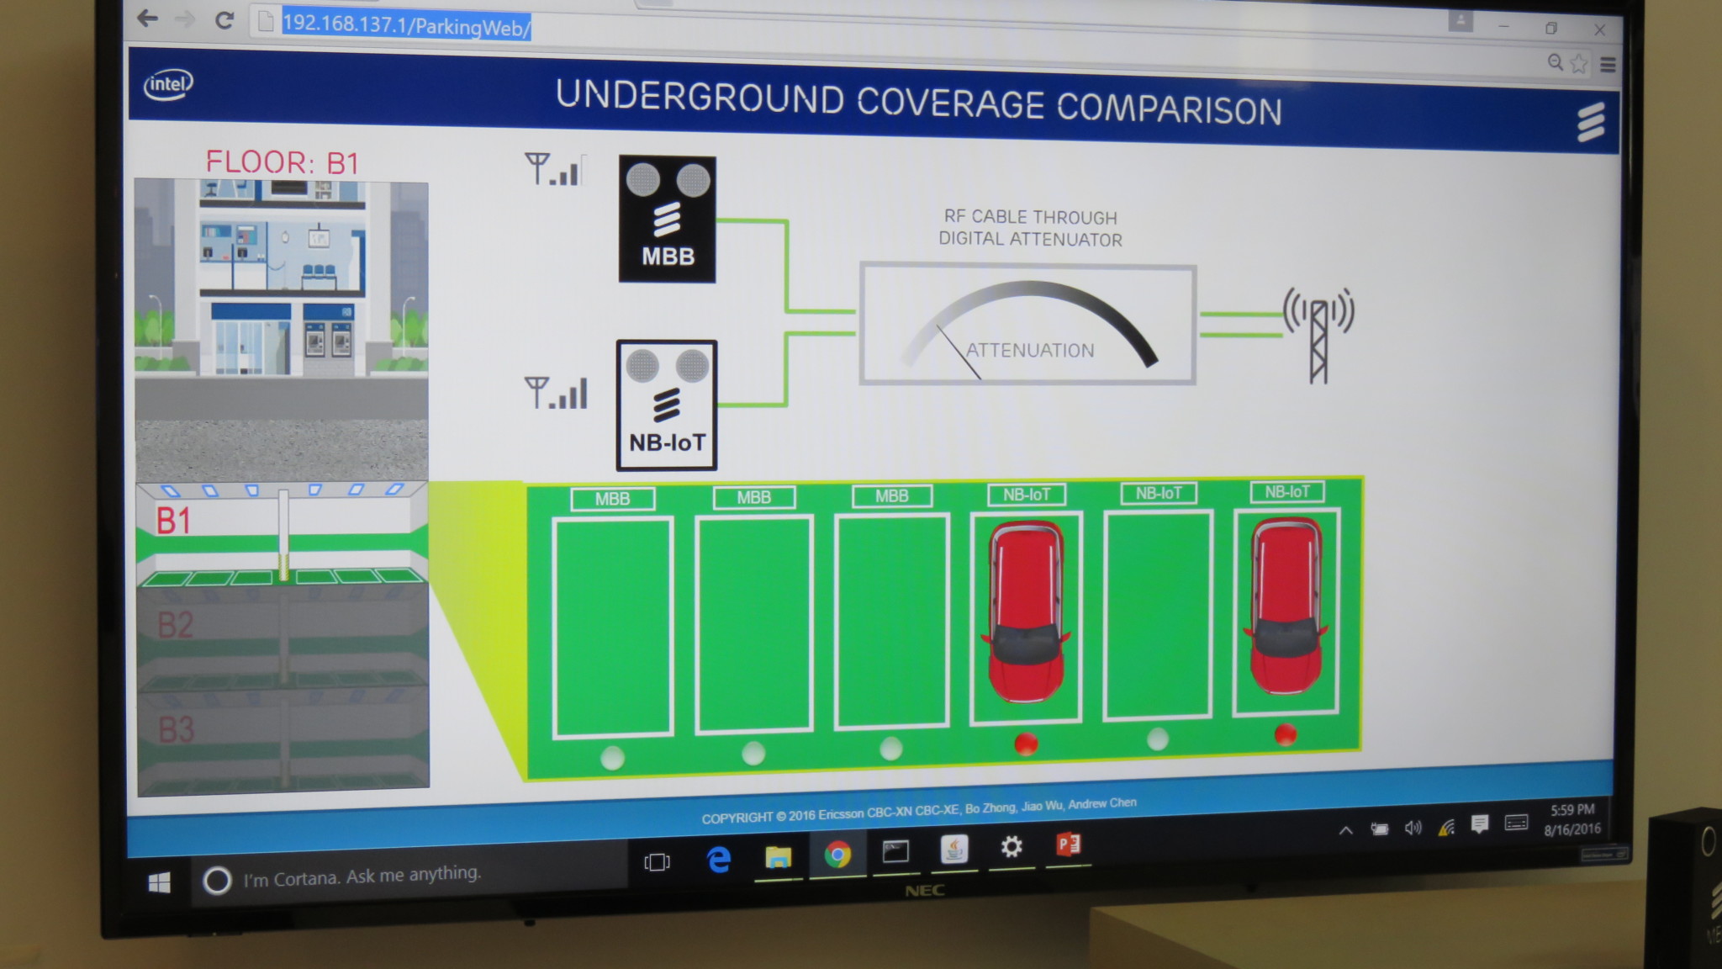
Task: Click the cell tower antenna icon
Action: click(x=1318, y=334)
